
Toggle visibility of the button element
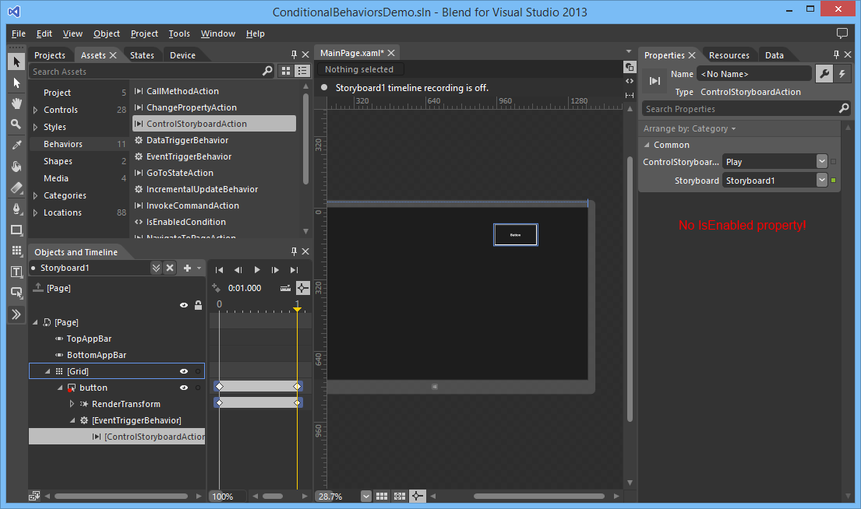point(184,388)
